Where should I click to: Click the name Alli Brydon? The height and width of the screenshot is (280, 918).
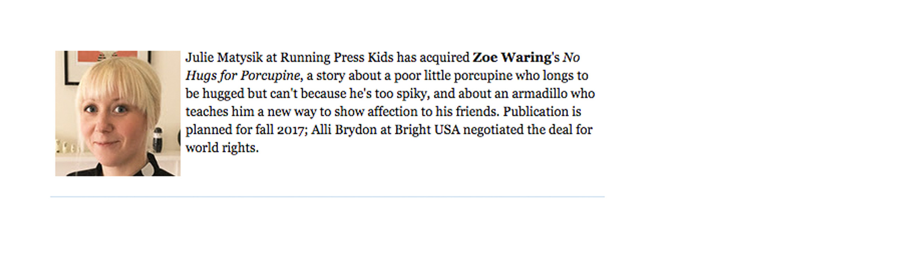[344, 130]
